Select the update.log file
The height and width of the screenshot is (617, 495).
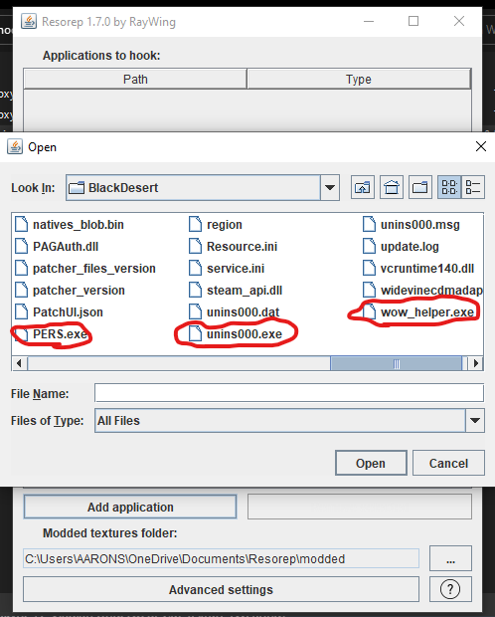[401, 247]
